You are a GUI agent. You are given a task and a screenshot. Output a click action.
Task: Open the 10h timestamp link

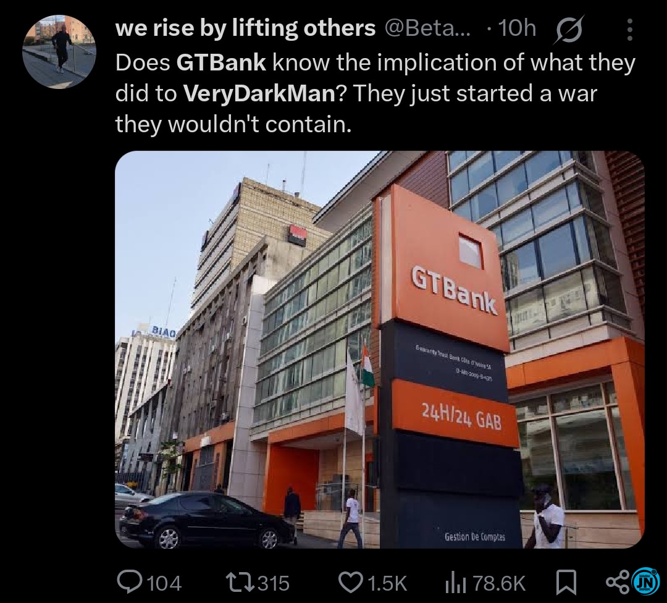517,28
